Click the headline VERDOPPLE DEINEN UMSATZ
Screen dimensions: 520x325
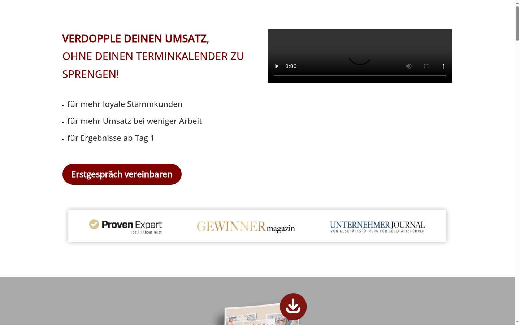(x=136, y=39)
